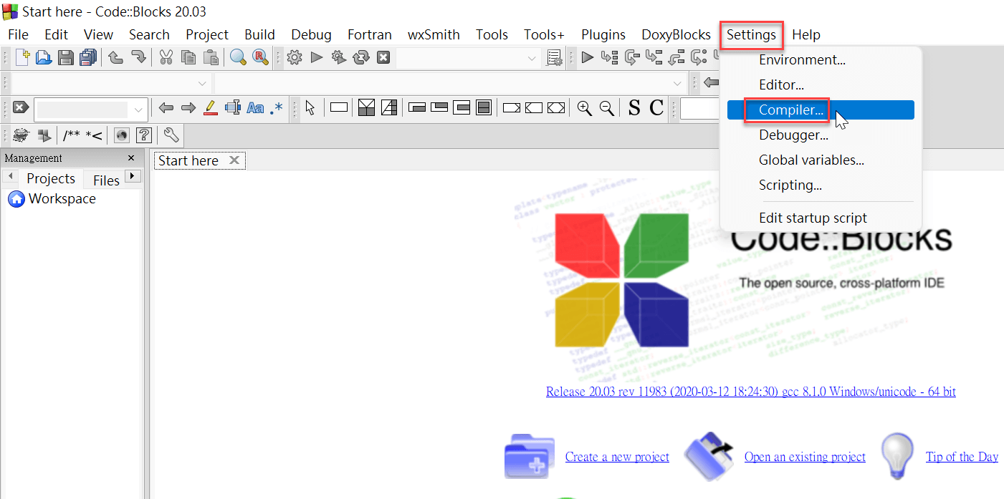The image size is (1004, 499).
Task: Rebuild with circular arrows icon
Action: point(361,58)
